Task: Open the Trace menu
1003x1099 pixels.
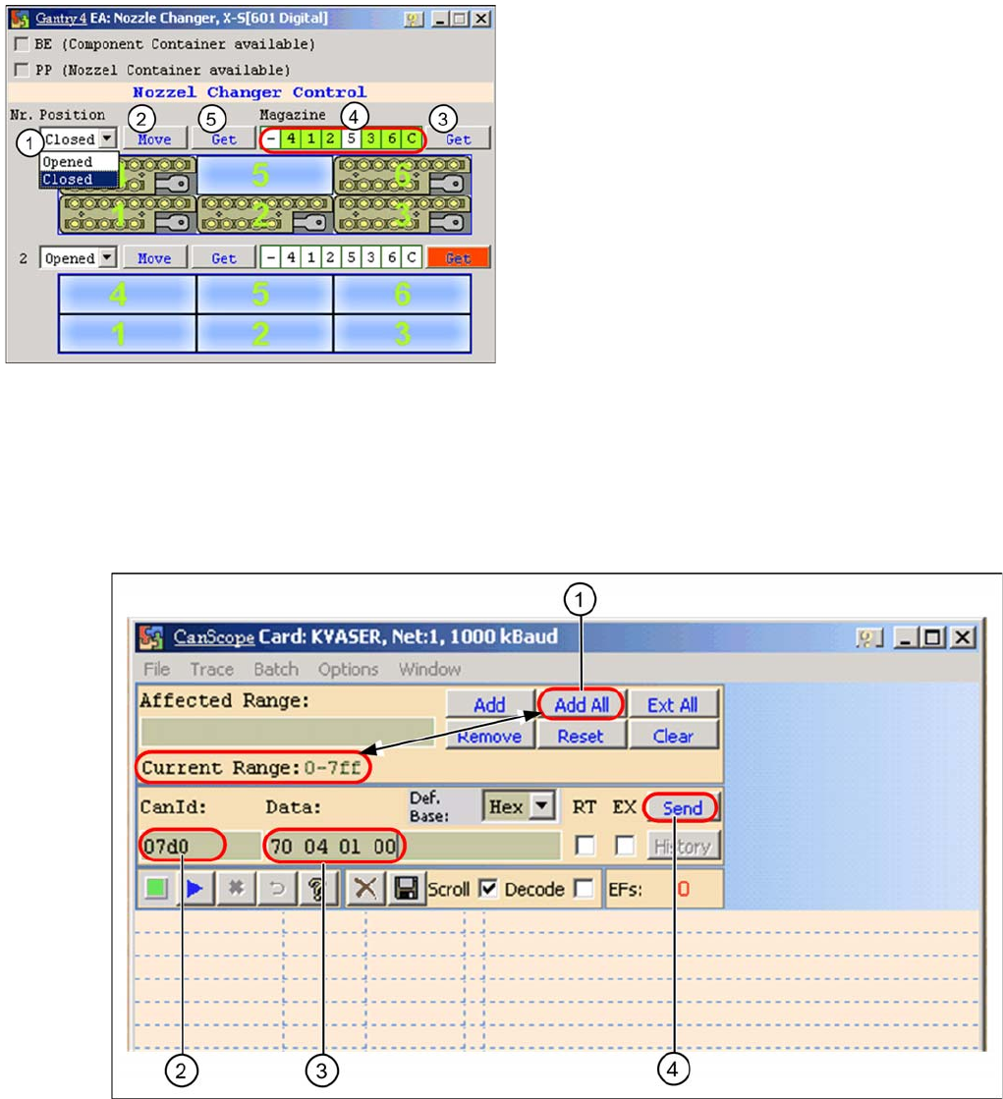Action: (211, 670)
